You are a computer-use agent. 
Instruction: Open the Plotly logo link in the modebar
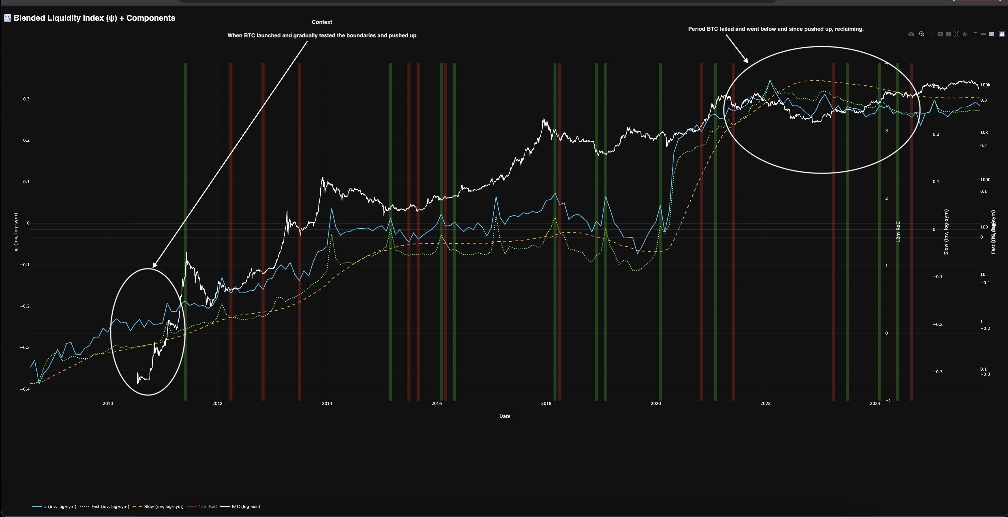1002,34
